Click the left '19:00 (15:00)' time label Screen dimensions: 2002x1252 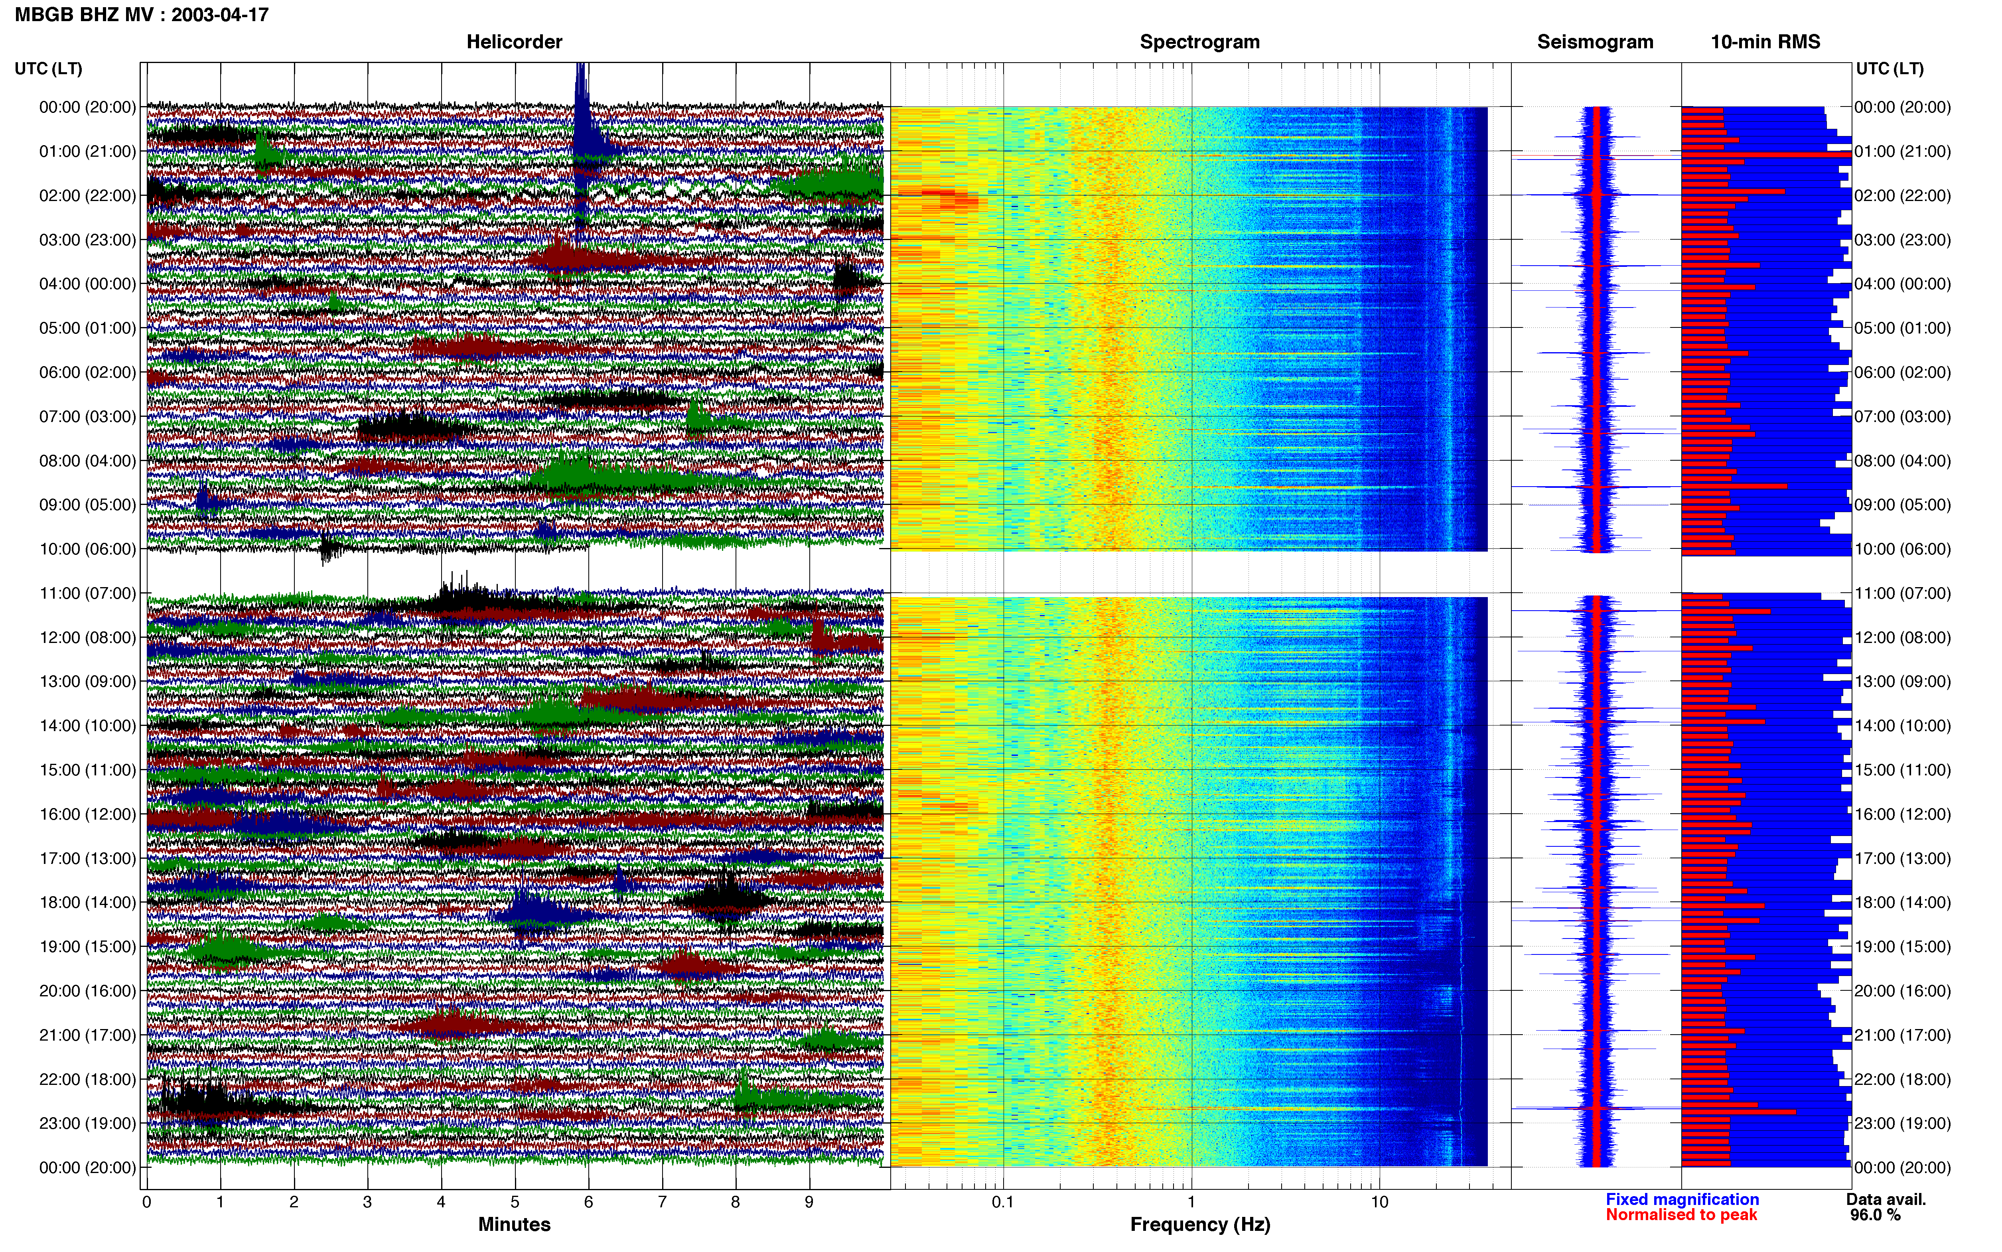(x=87, y=946)
